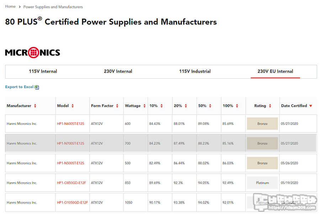320x216 pixels.
Task: Click wattage value 850
Action: pyautogui.click(x=128, y=183)
